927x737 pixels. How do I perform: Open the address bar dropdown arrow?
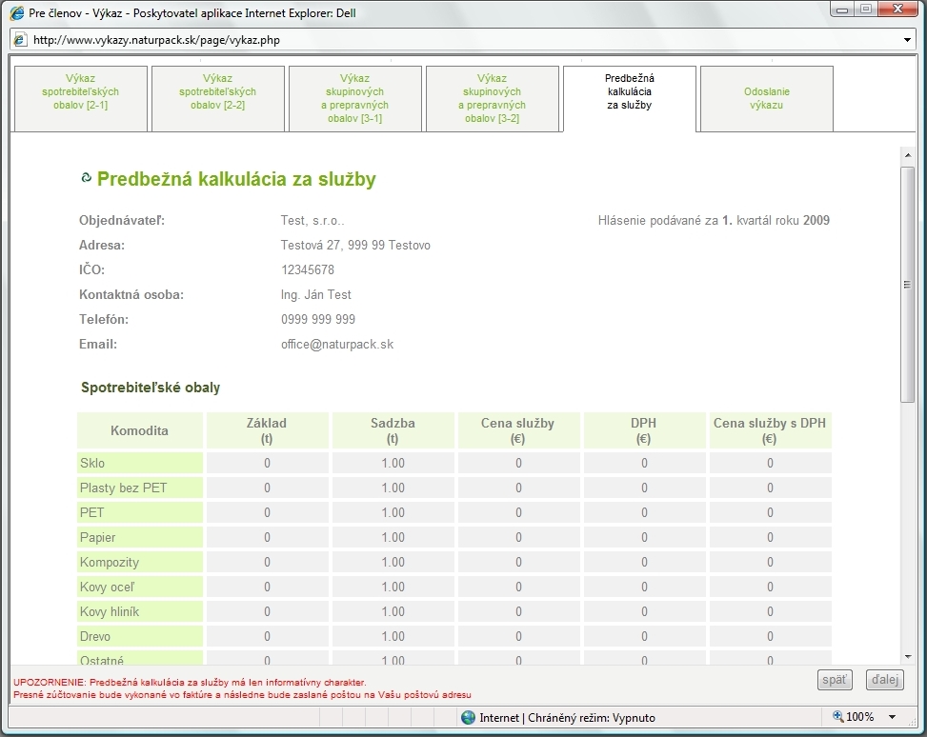coord(907,40)
